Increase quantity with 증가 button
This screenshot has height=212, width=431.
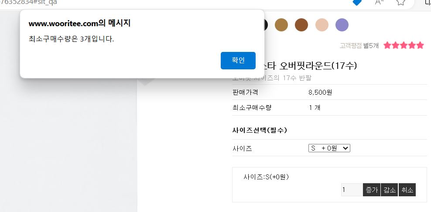pyautogui.click(x=372, y=190)
